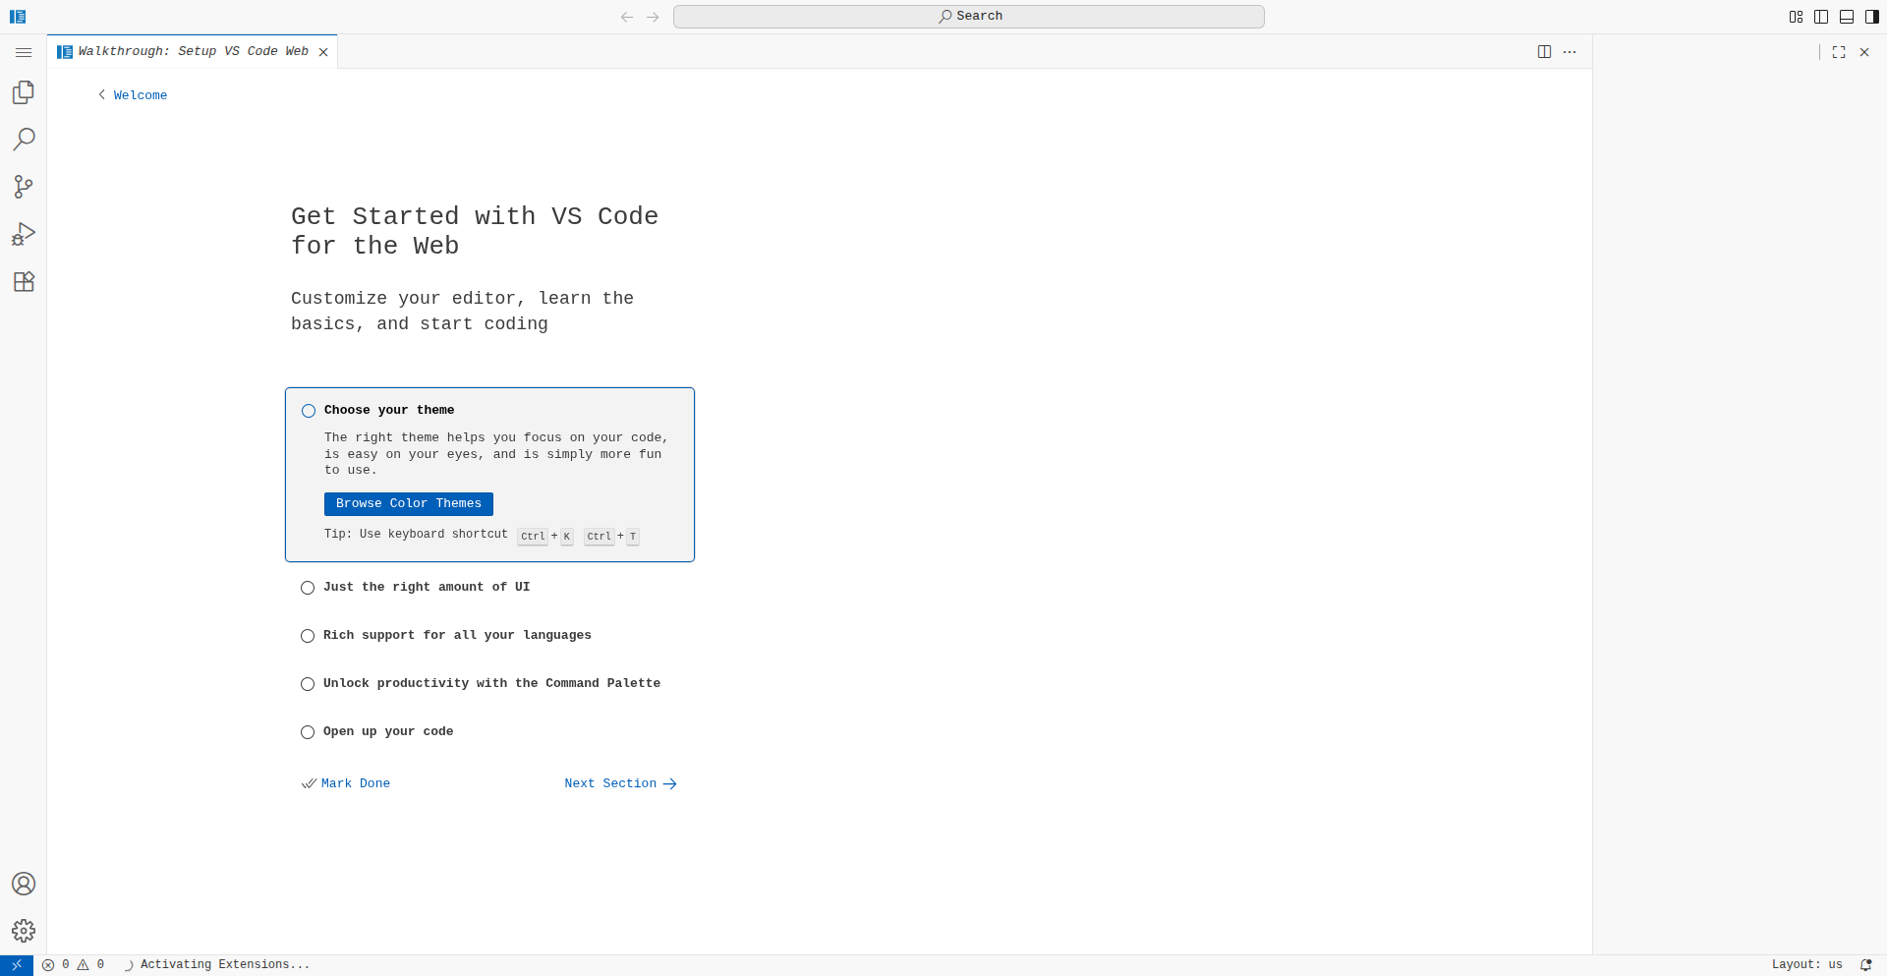Open the editor More Actions ellipsis menu
The width and height of the screenshot is (1887, 976).
(1570, 52)
